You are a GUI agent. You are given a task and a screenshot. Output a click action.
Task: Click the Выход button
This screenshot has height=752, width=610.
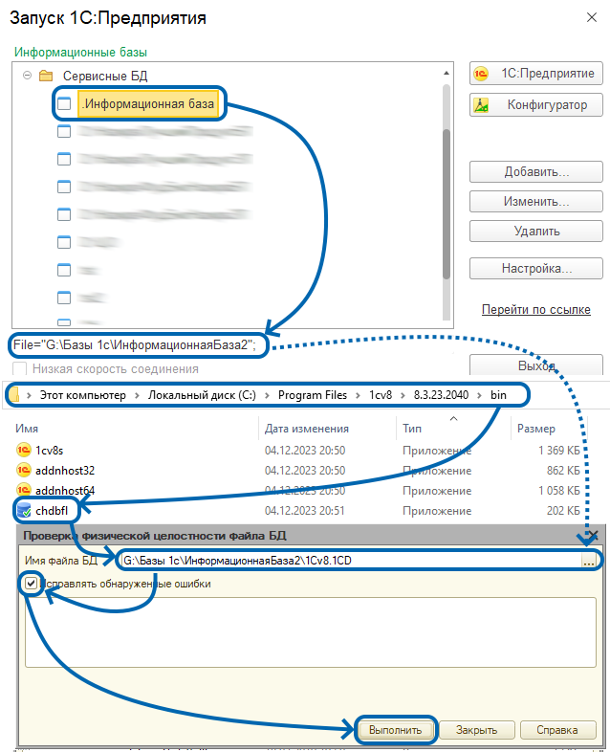coord(535,365)
